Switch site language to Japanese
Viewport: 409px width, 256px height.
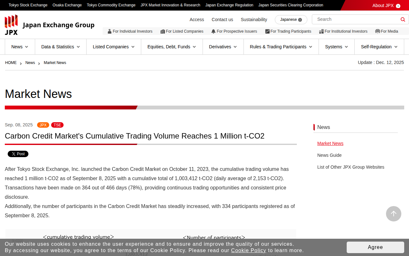[291, 20]
